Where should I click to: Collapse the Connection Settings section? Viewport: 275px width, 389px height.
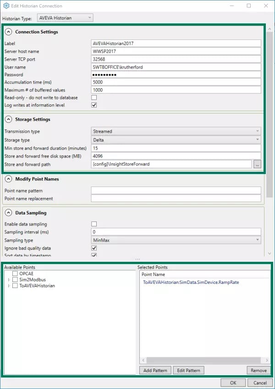[x=8, y=32]
